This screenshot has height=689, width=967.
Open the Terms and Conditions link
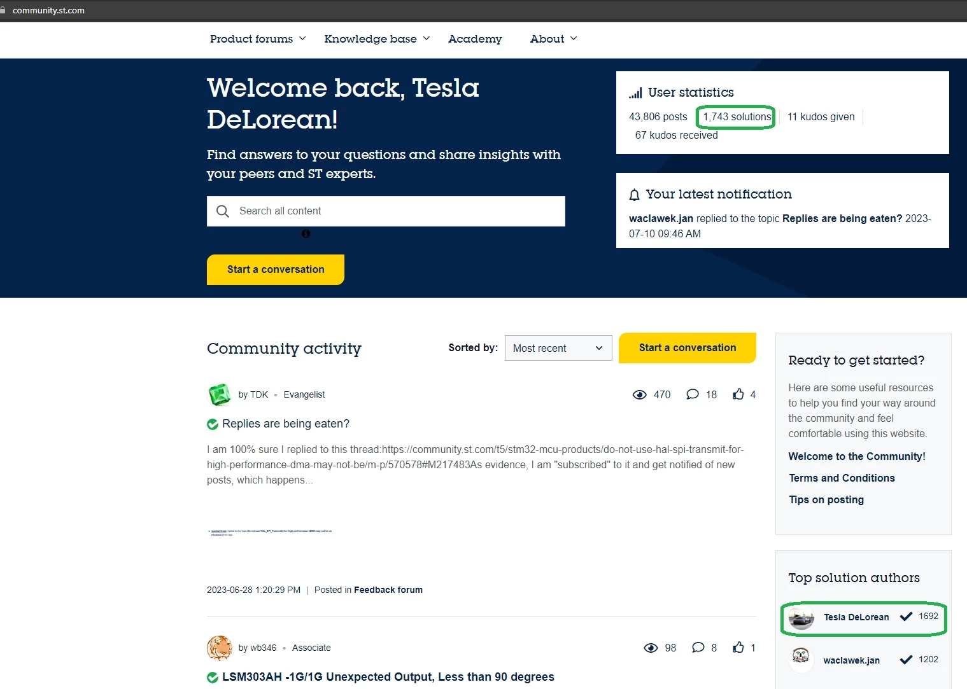click(x=842, y=478)
